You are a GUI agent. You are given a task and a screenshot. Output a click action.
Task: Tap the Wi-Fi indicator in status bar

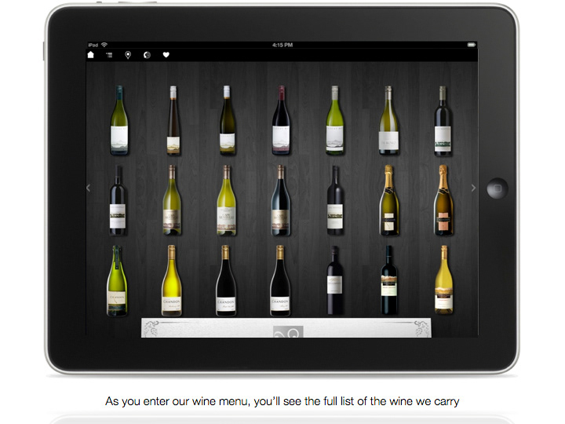[x=104, y=45]
